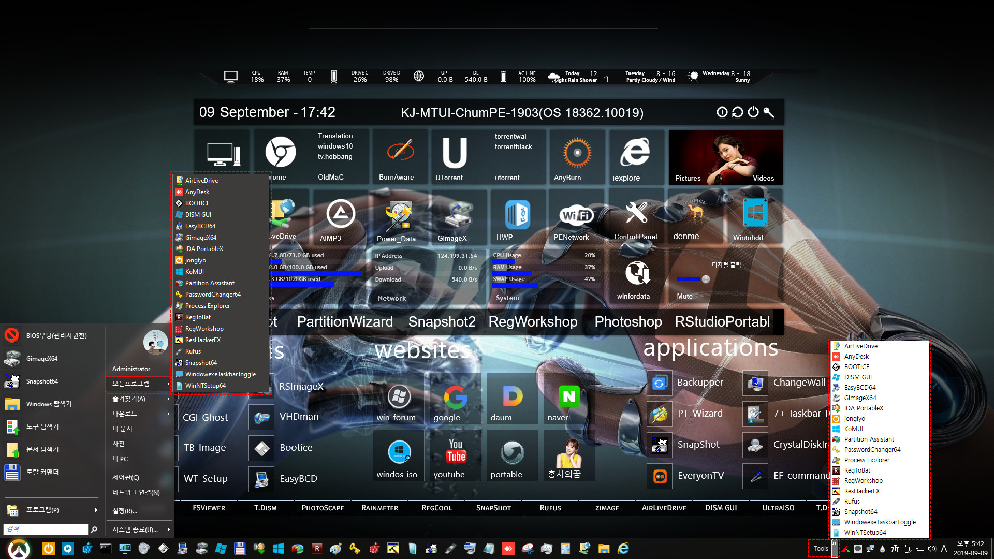
Task: Choose Rufus in Tools popup list
Action: tap(880, 502)
